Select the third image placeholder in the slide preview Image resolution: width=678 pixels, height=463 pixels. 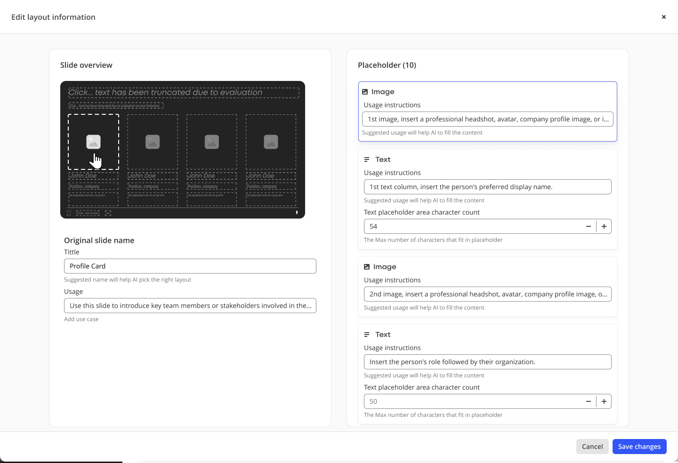(x=212, y=142)
